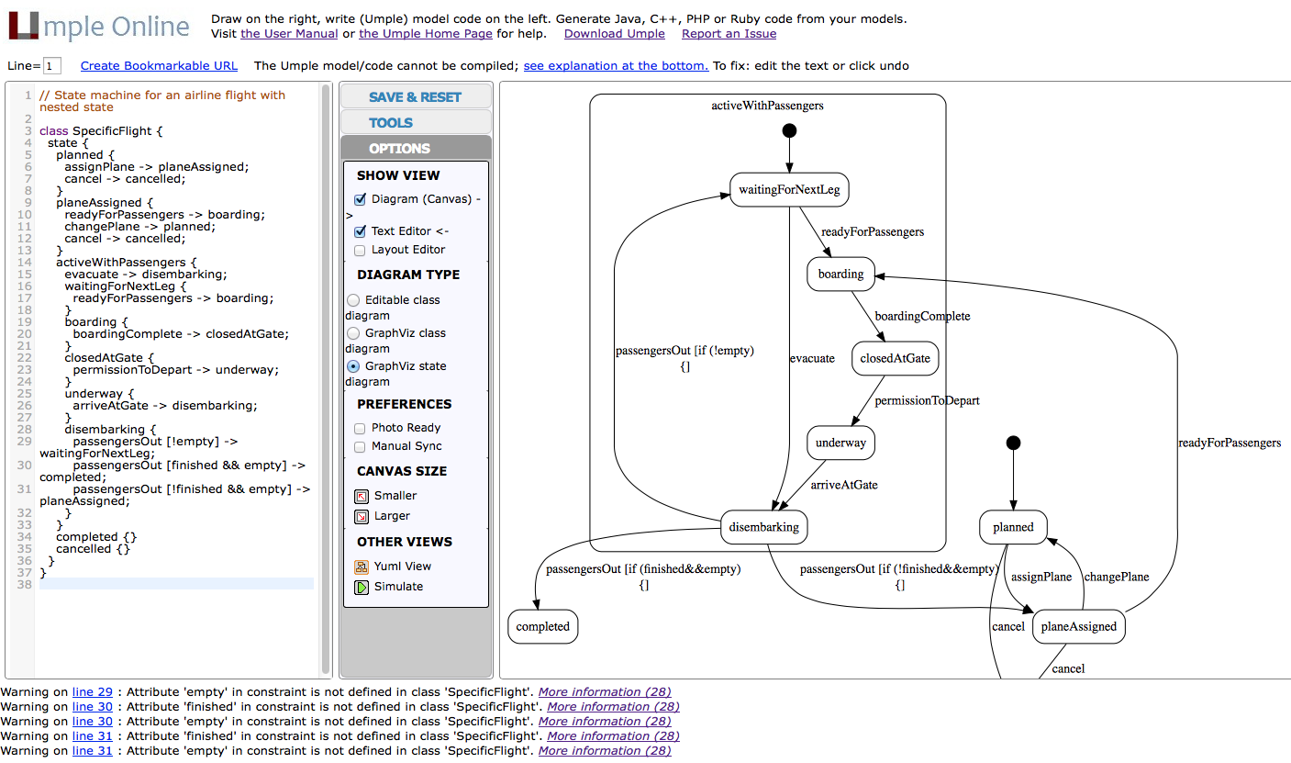Expand the TOOLS panel section

[416, 123]
